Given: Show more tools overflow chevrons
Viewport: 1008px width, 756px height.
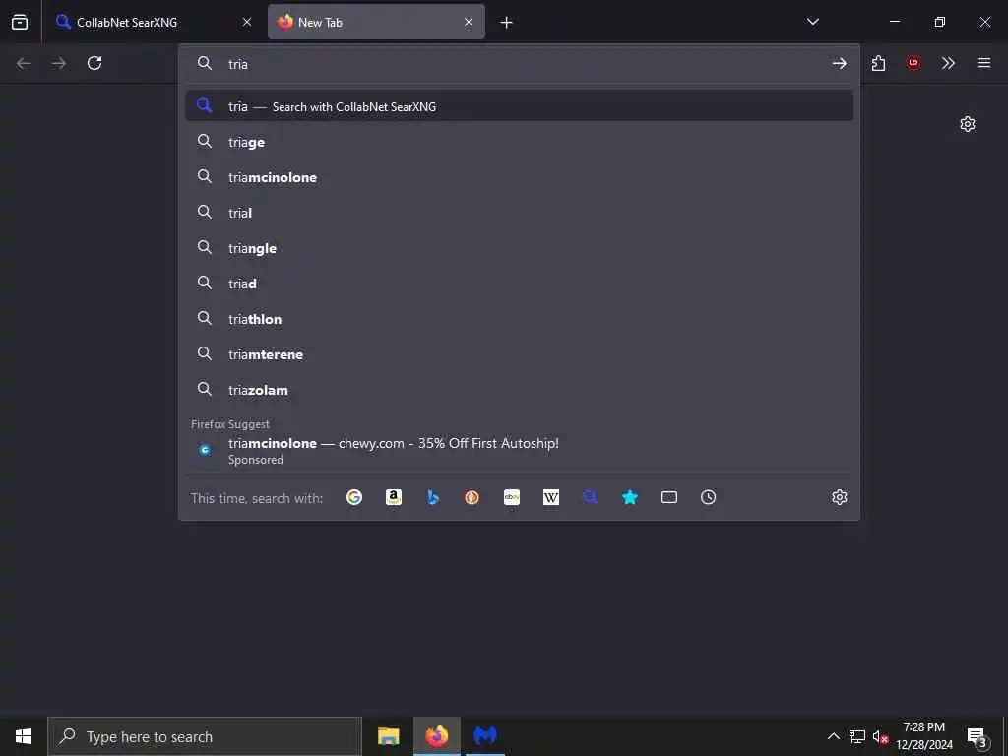Looking at the screenshot, I should tap(948, 63).
